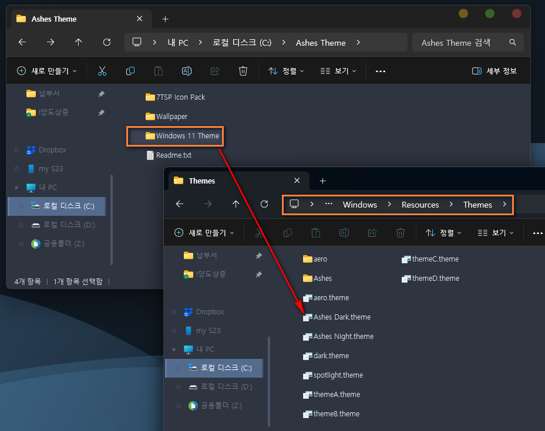The image size is (545, 431).
Task: Click Ashes Theme window navigation pane scrollbar
Action: 111,220
